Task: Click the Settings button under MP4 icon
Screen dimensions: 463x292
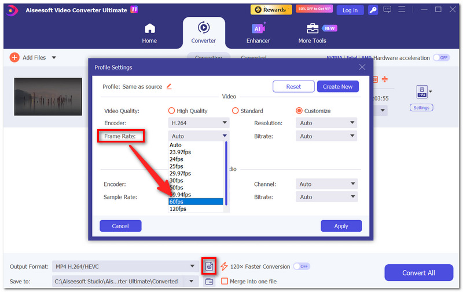Action: (421, 108)
